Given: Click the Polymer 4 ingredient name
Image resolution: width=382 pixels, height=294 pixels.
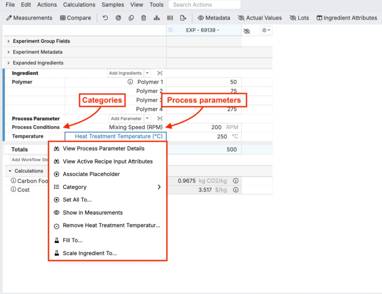Looking at the screenshot, I should click(x=149, y=109).
